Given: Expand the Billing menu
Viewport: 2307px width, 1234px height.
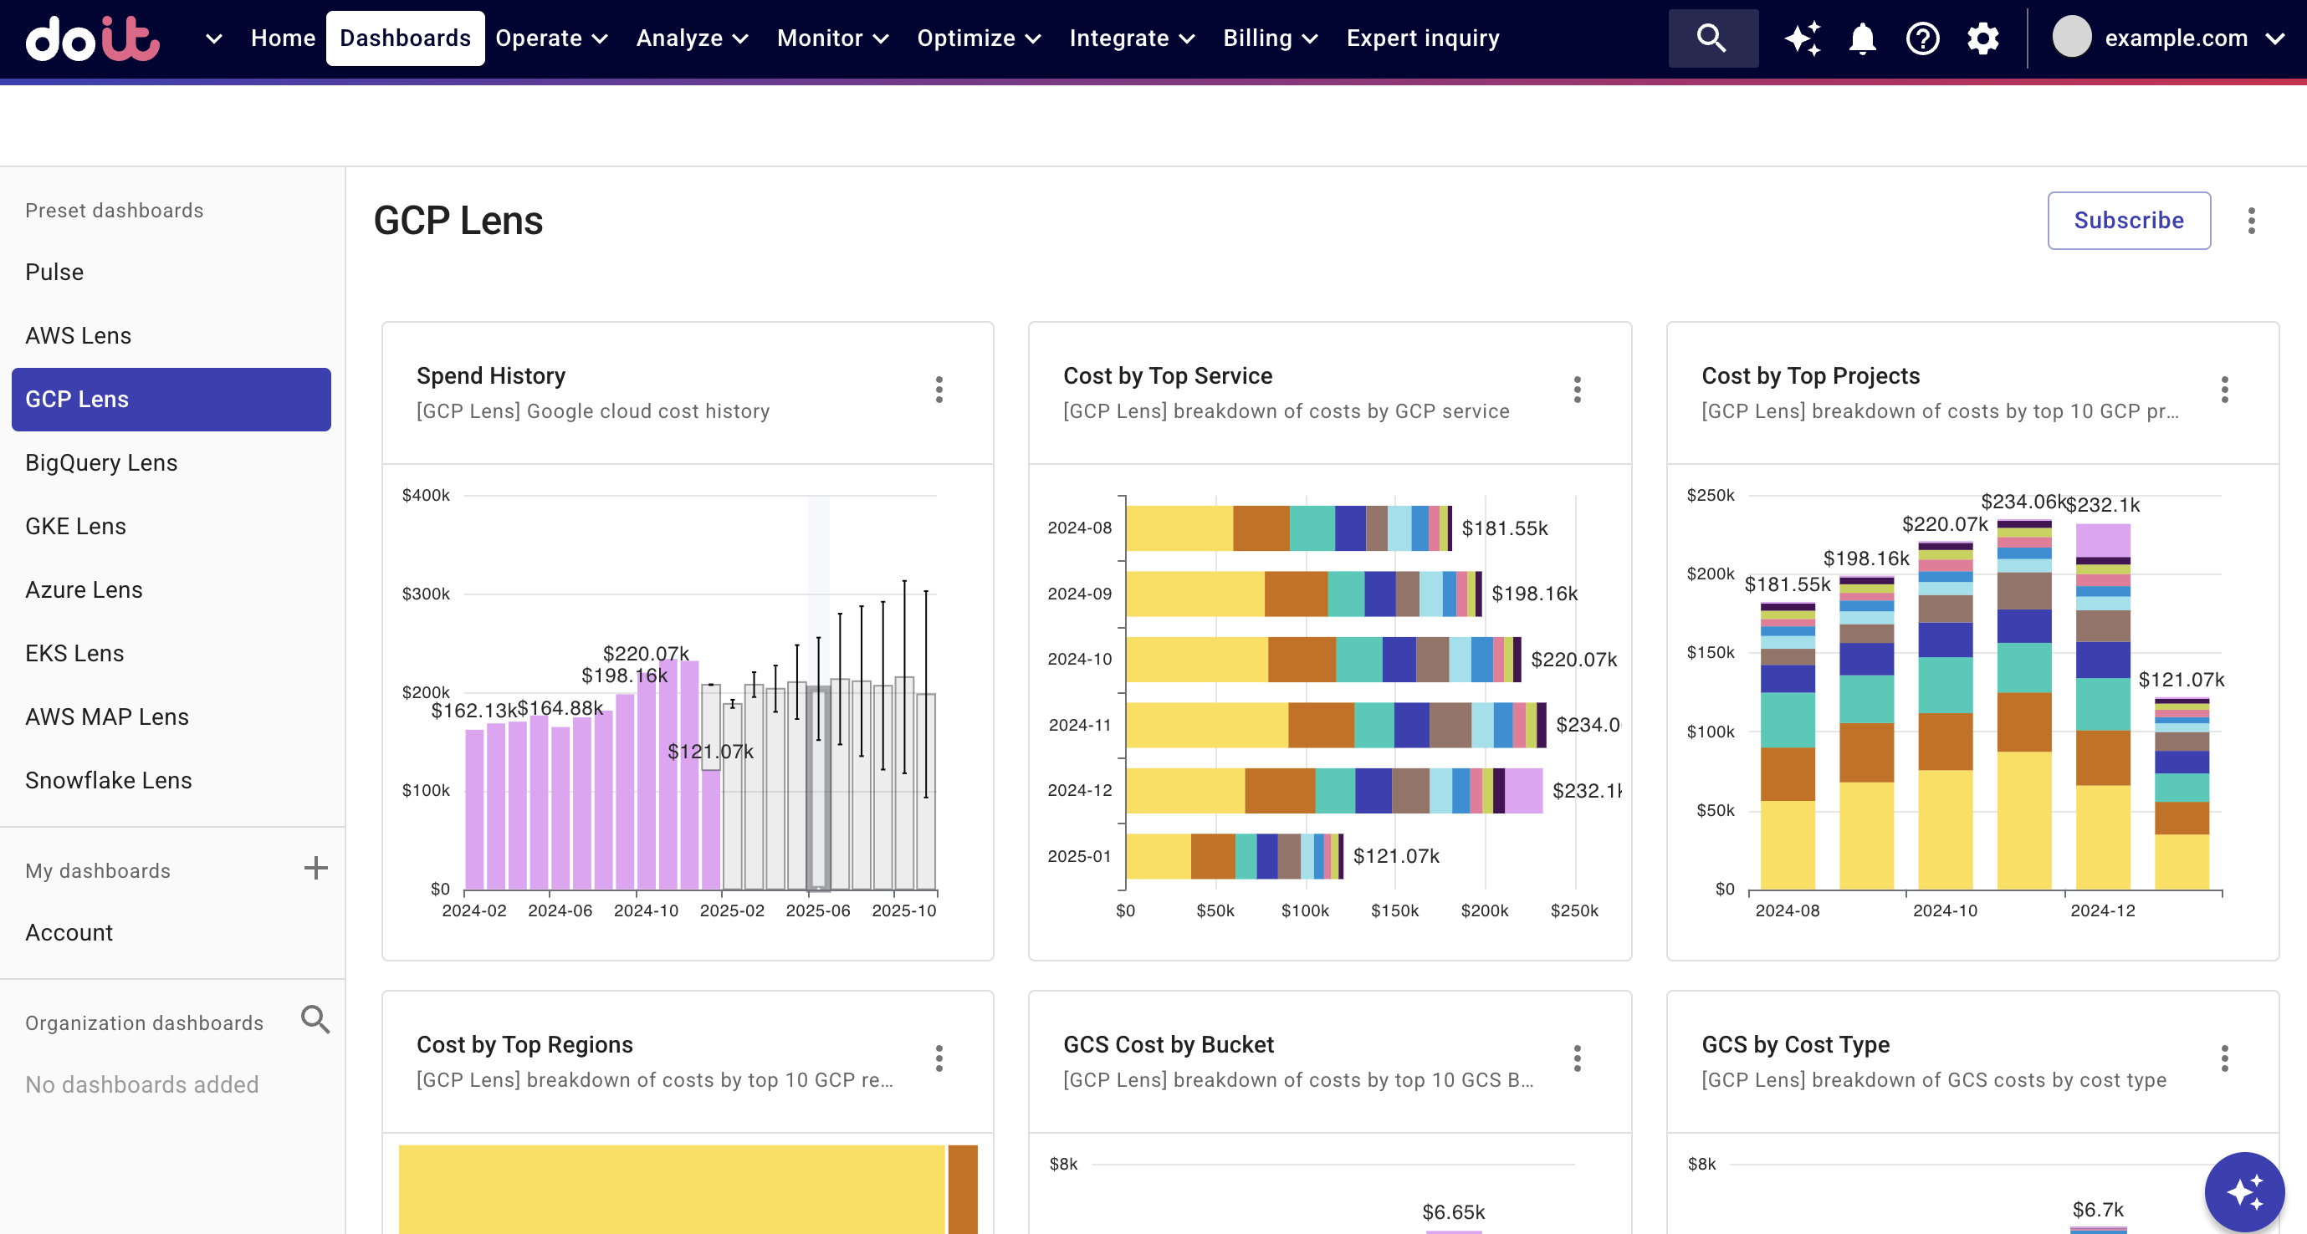Looking at the screenshot, I should coord(1270,38).
